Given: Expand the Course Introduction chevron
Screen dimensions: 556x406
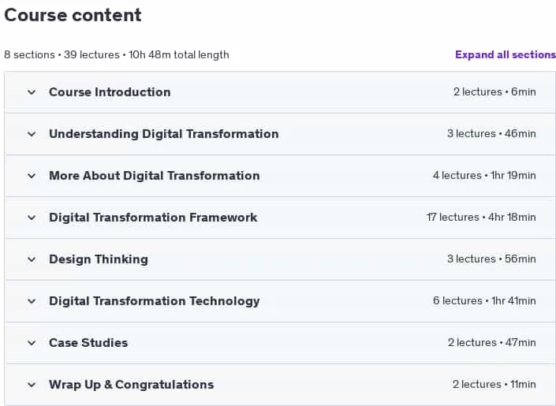Looking at the screenshot, I should pyautogui.click(x=32, y=92).
